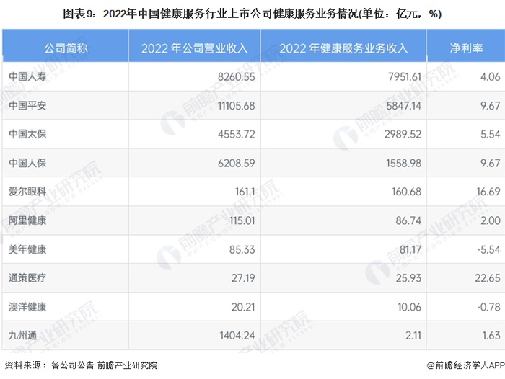Click the @前瞻经济学人APP attribution
This screenshot has width=505, height=379.
[x=466, y=365]
